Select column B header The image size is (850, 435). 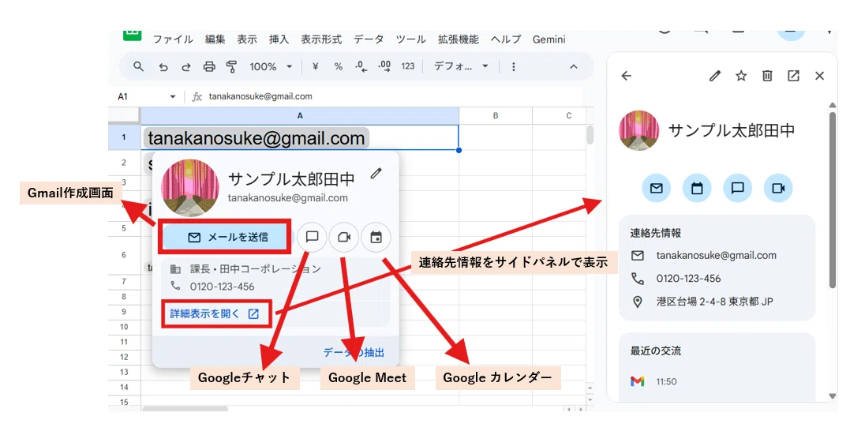click(x=496, y=115)
